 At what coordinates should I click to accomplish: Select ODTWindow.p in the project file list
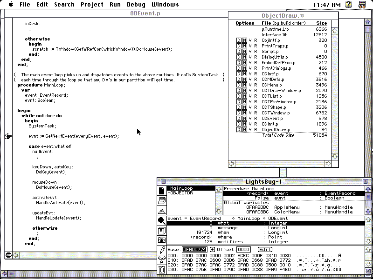tap(275, 113)
